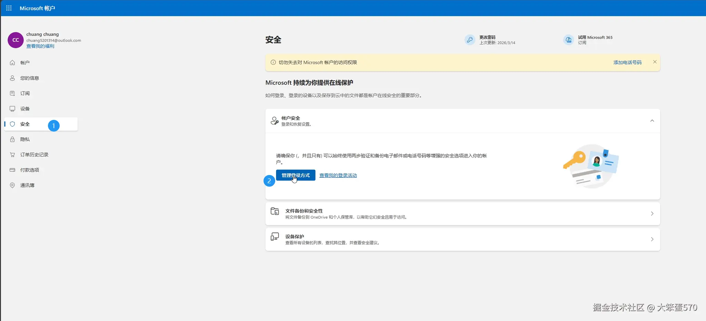The image size is (706, 321).
Task: Click the 更改密码 label
Action: click(487, 37)
